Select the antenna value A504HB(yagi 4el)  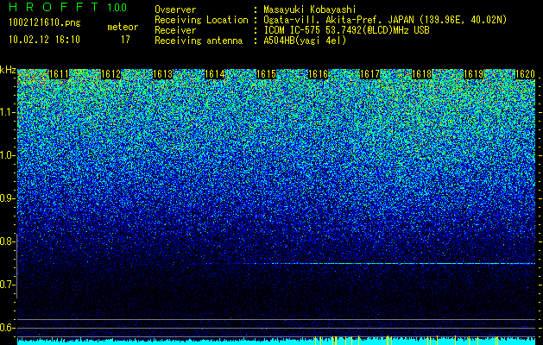305,41
